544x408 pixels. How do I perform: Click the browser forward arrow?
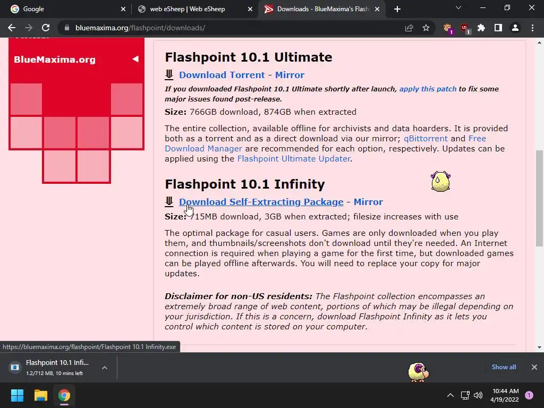(x=29, y=28)
